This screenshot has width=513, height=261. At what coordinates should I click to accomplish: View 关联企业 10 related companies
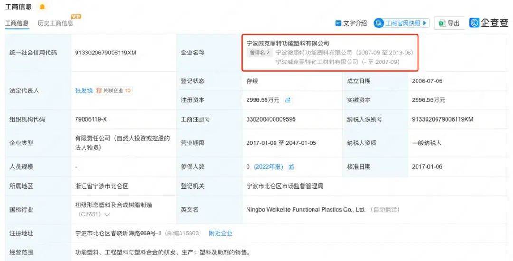(x=114, y=90)
